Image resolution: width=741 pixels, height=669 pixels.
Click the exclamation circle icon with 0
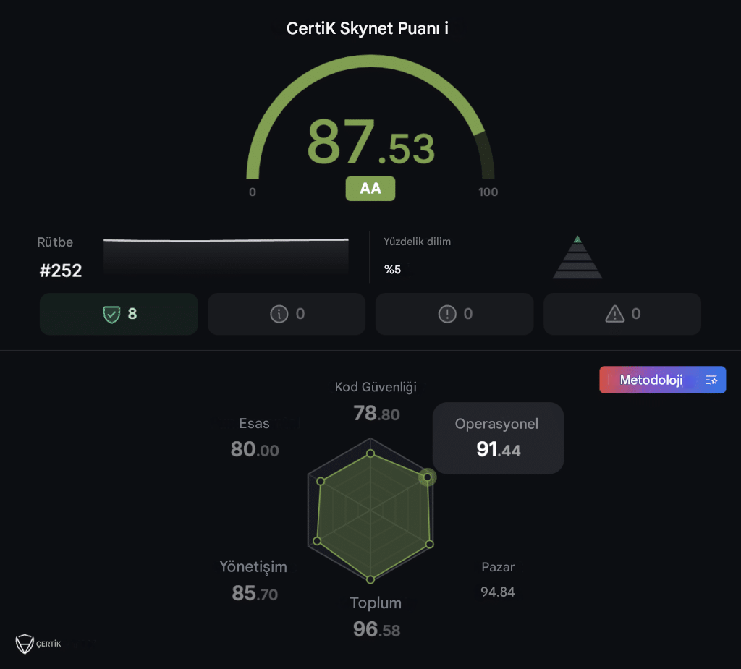(x=447, y=314)
